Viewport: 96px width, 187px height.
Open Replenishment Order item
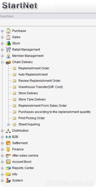coord(34,68)
